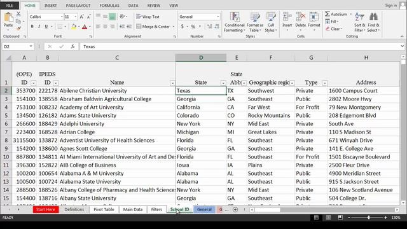
Task: Apply Percent Style
Action: click(193, 27)
